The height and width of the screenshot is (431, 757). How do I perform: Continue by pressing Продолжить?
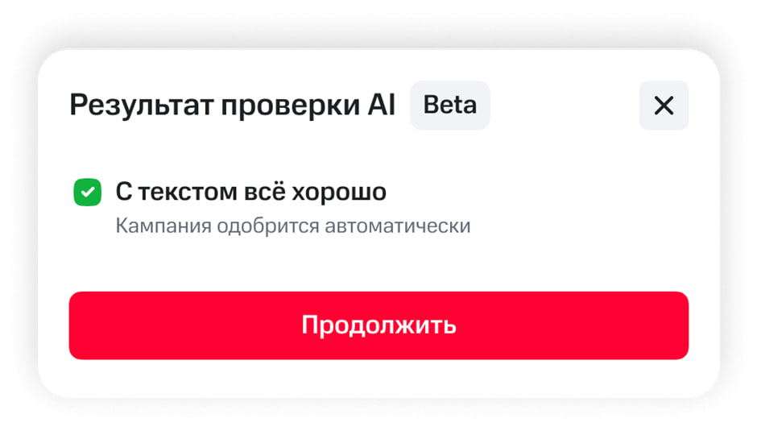point(378,325)
